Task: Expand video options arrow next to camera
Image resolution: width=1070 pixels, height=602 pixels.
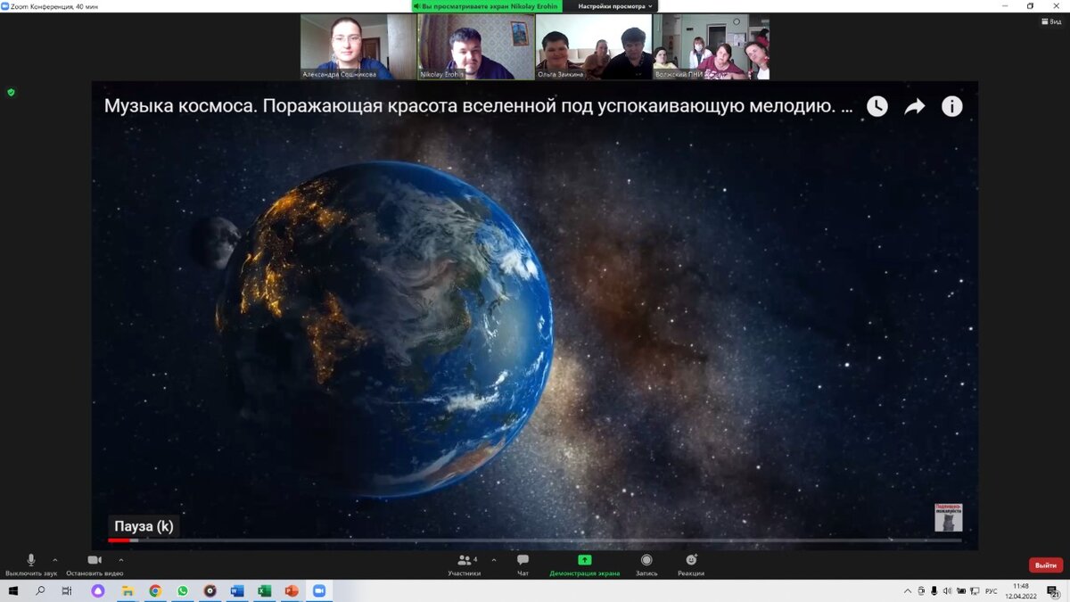Action: pos(121,560)
